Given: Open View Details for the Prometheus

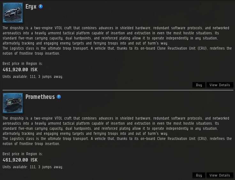Looking at the screenshot, I should (x=220, y=175).
